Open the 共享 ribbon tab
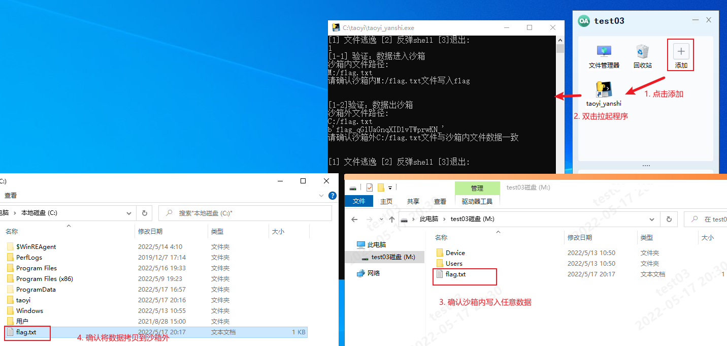The width and height of the screenshot is (727, 346). pyautogui.click(x=413, y=201)
